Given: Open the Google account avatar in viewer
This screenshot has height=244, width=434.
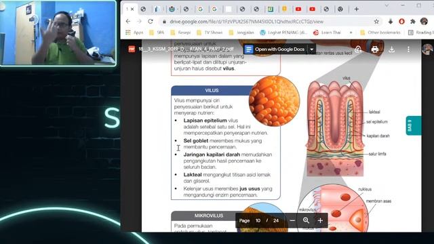Looking at the screenshot, I should (428, 49).
